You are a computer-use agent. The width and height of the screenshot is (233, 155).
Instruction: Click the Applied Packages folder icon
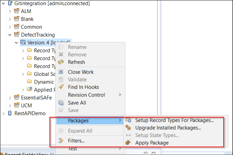[x=30, y=89]
